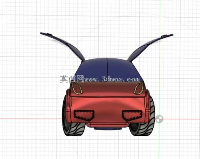Select the origin point marker on the red axis
Screen dimensions: 200x159
[159, 119]
